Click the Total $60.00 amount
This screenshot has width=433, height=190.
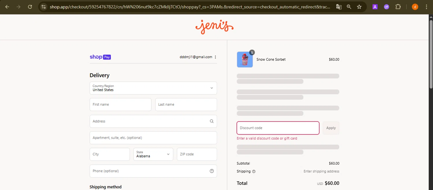tap(332, 183)
